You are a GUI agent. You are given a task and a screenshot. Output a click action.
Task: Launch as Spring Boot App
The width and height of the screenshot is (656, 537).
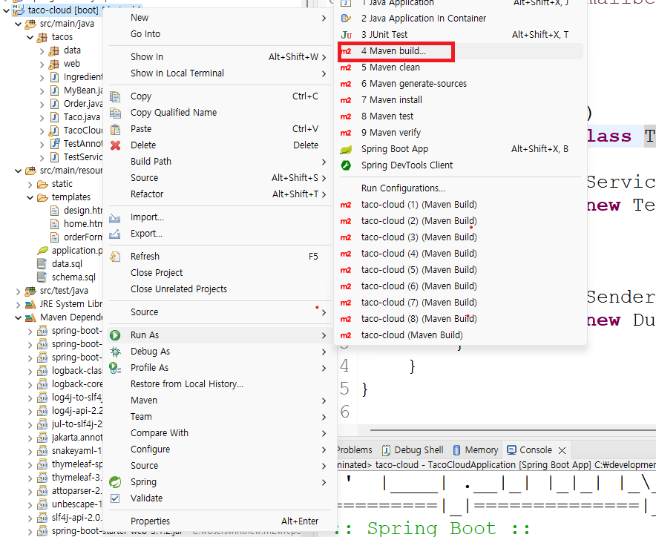tap(460, 149)
